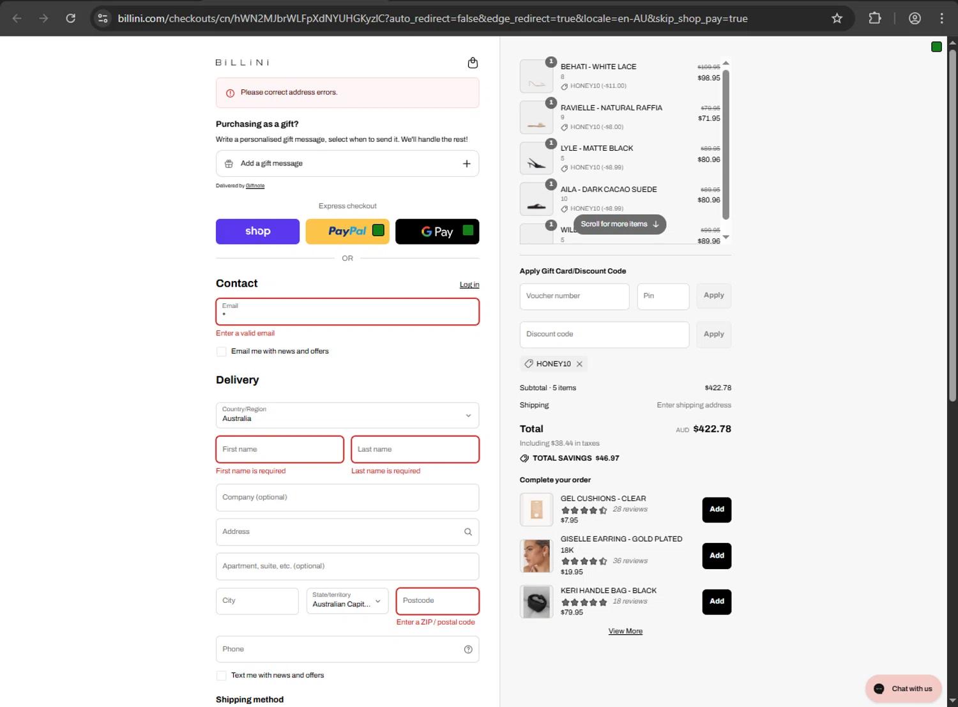Focus the Last name field
The image size is (958, 707).
(415, 450)
